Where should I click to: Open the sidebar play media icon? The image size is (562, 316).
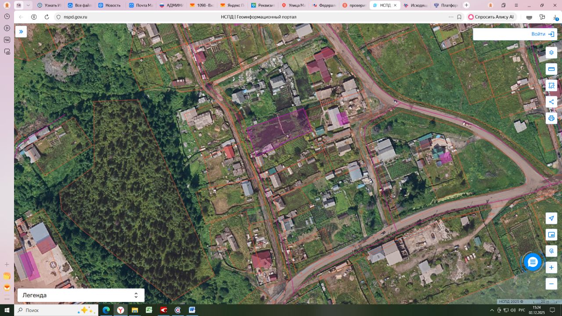tap(7, 28)
